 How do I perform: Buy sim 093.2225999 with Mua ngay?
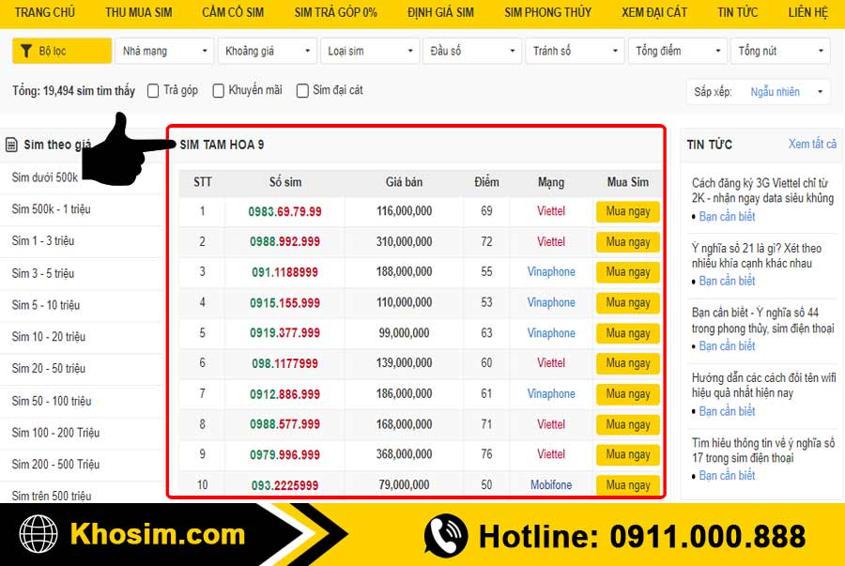[x=627, y=485]
